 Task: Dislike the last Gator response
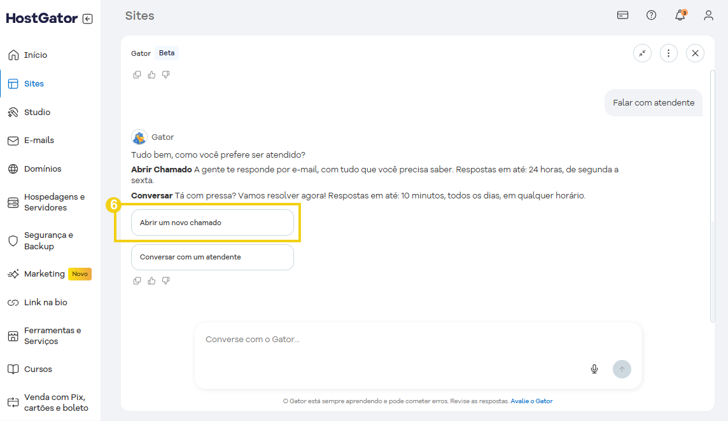click(166, 280)
